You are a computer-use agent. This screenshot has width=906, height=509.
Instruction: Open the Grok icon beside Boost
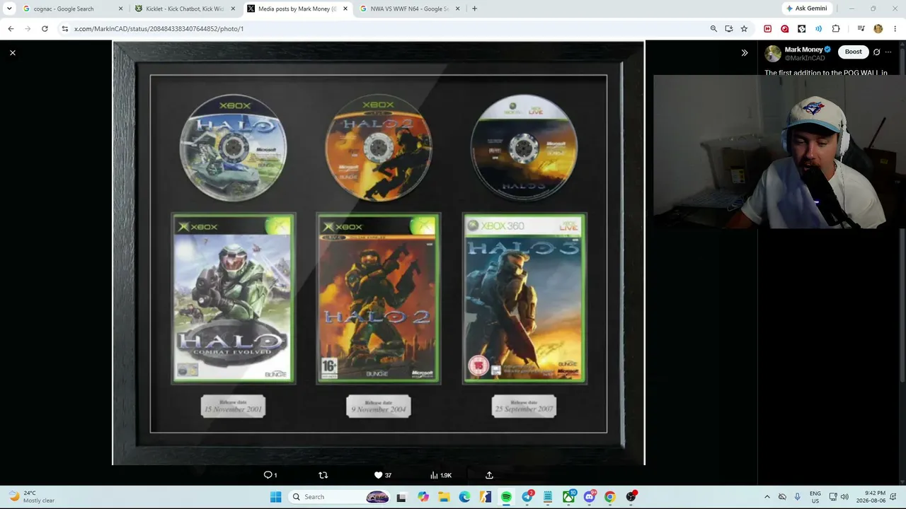pyautogui.click(x=876, y=52)
